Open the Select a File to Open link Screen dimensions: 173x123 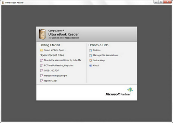tap(55, 50)
